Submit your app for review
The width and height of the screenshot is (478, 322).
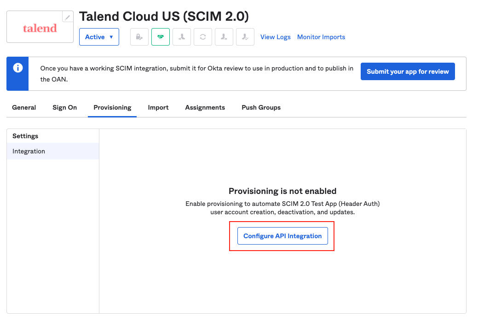pos(407,71)
